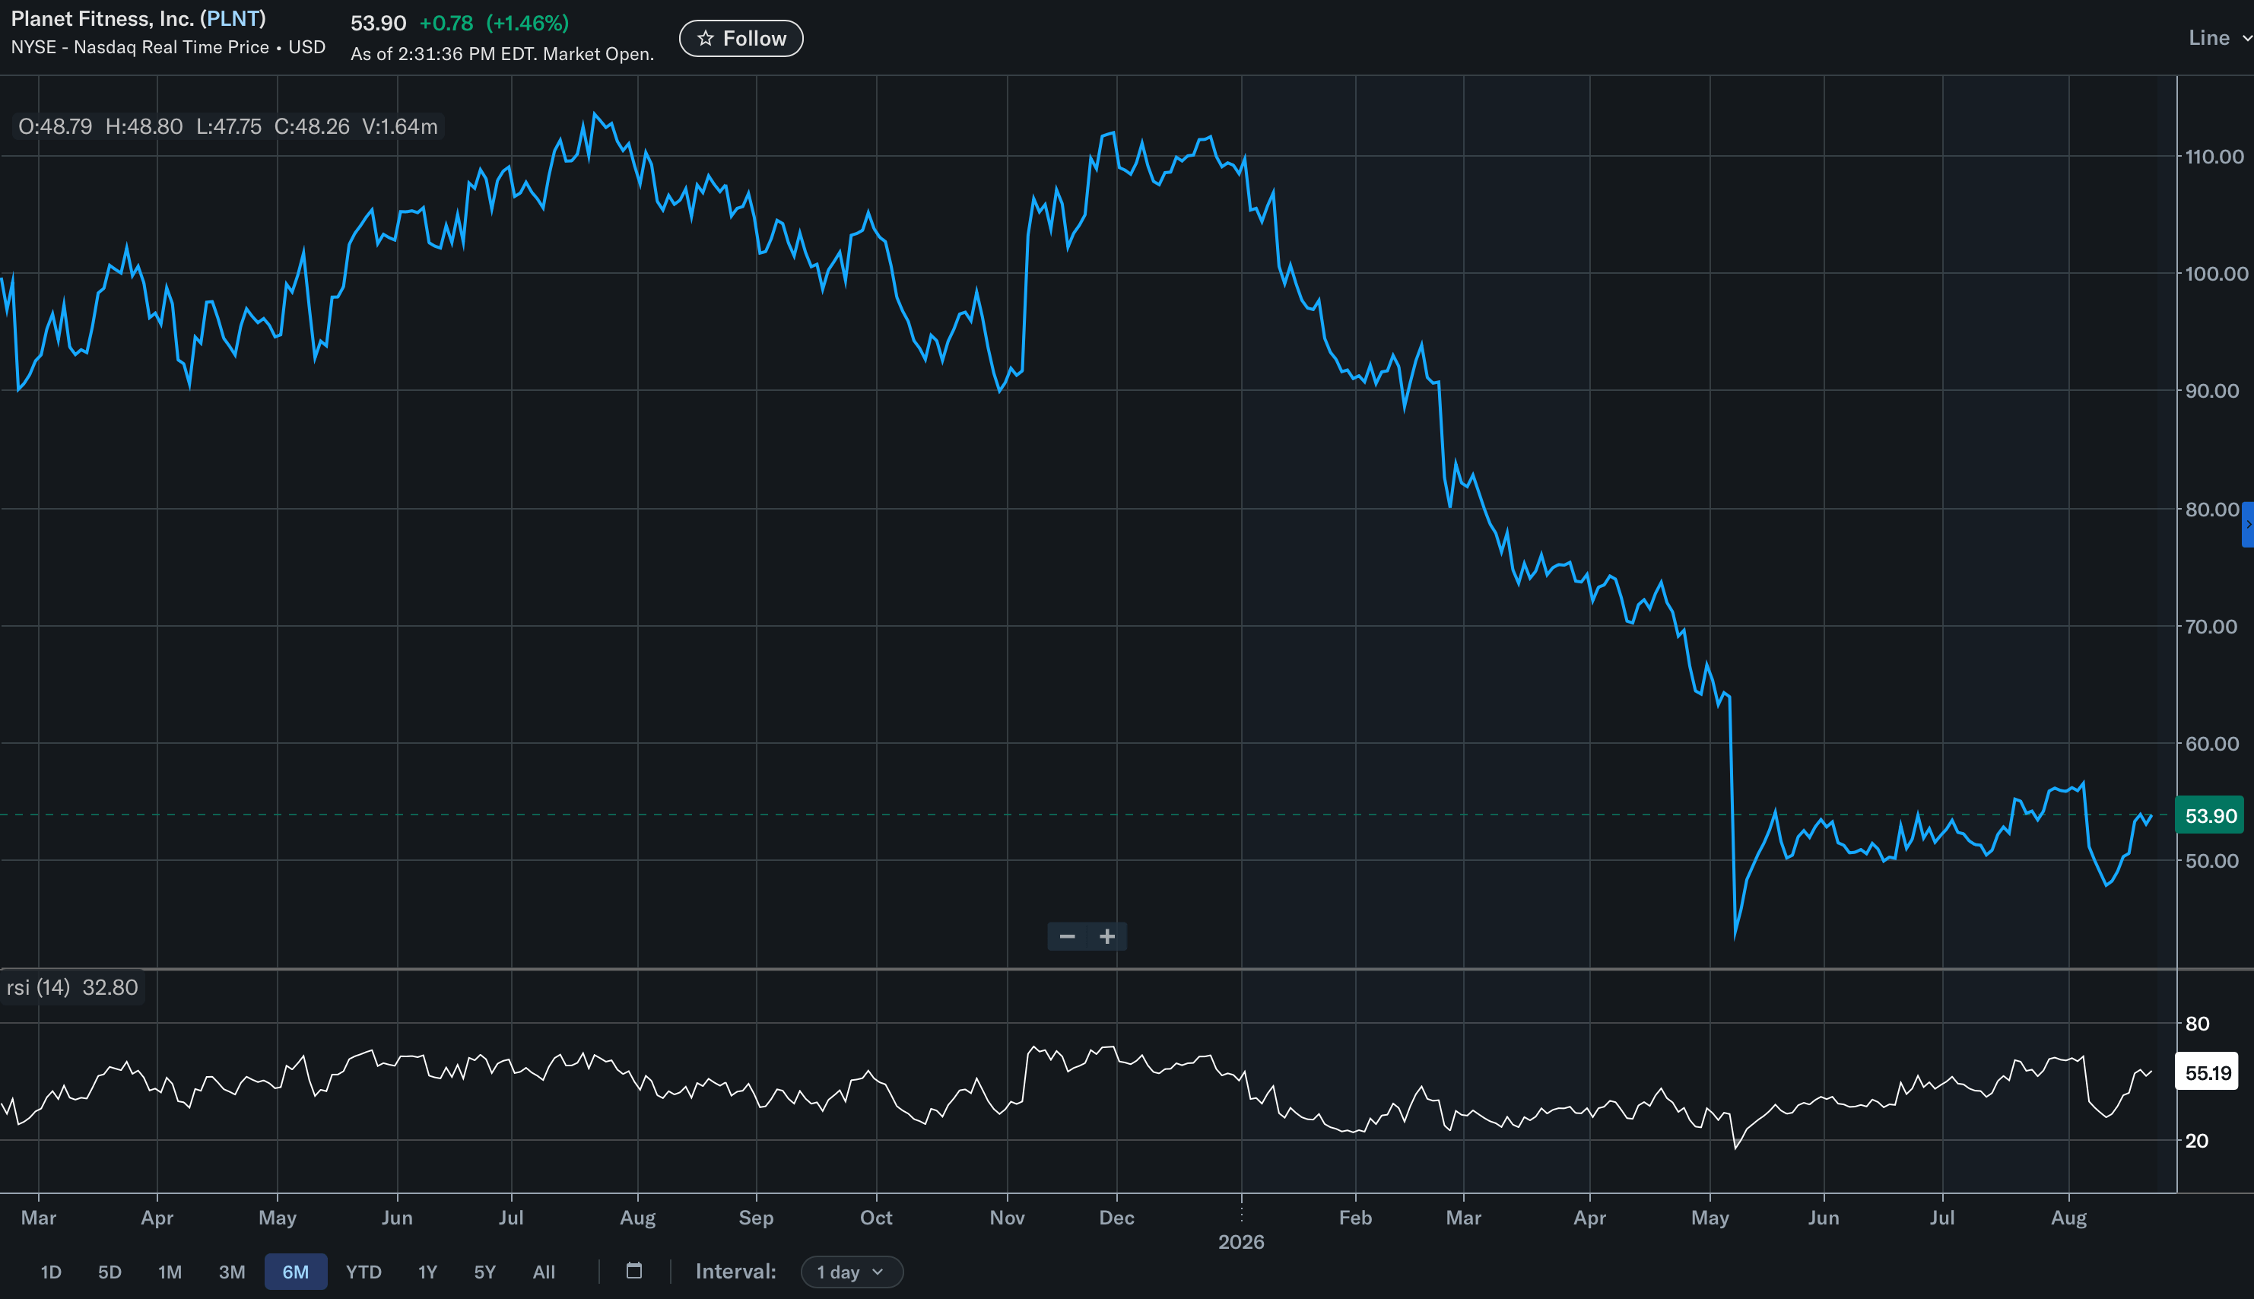
Task: Zoom out with the minus button
Action: click(1067, 936)
